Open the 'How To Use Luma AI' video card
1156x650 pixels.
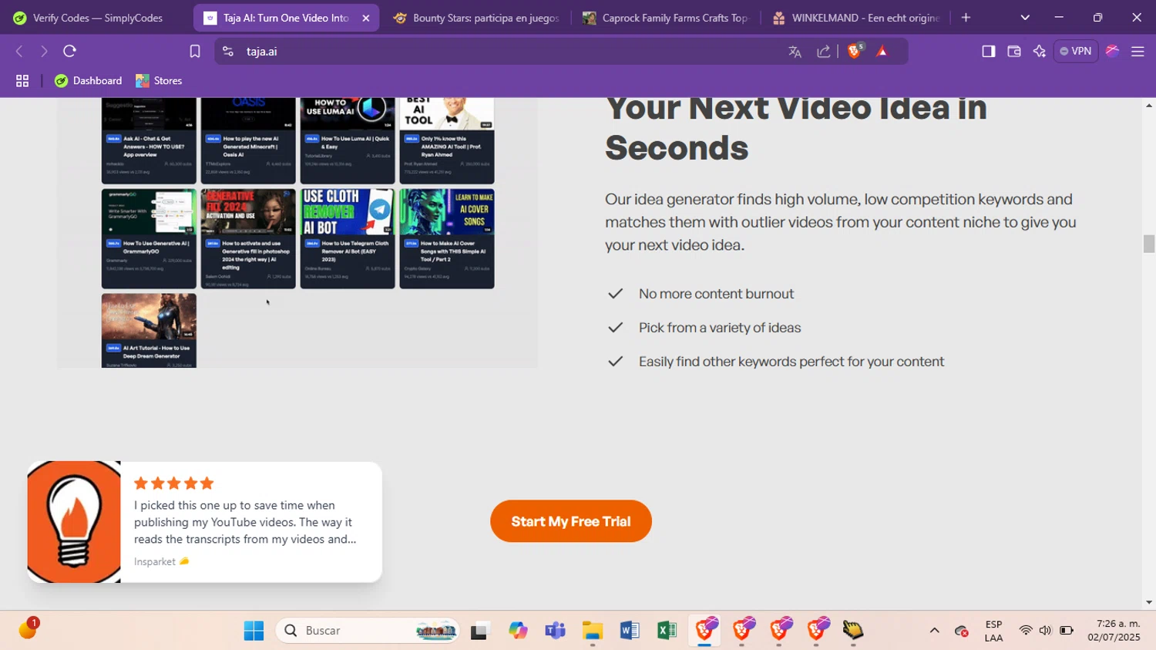(x=348, y=140)
